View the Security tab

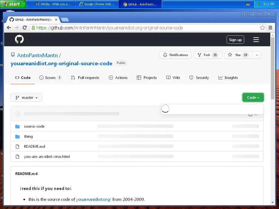coord(199,78)
